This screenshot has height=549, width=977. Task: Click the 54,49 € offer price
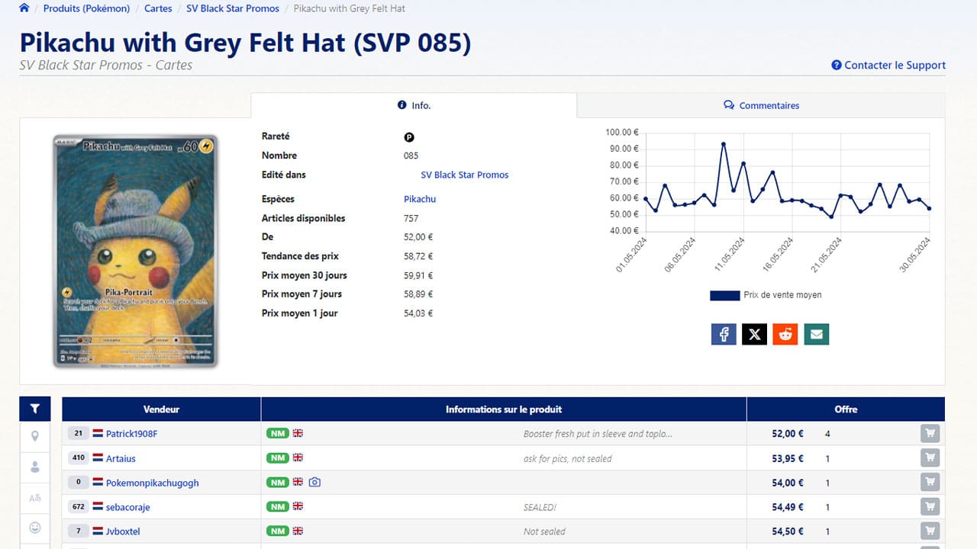[x=788, y=507]
